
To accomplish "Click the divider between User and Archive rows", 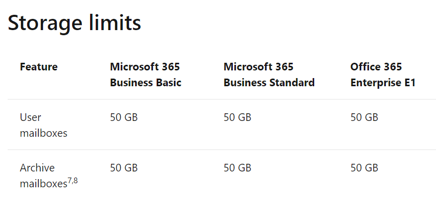I will tap(222, 150).
